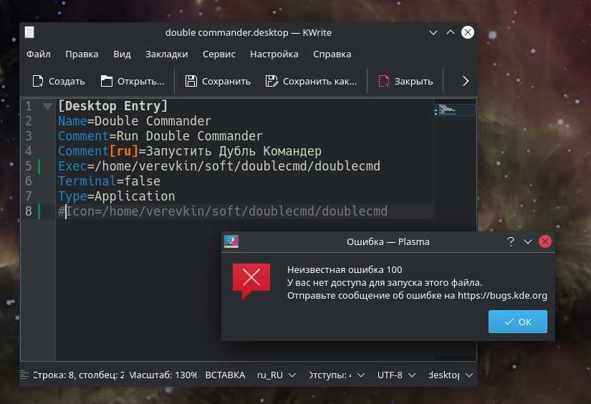591x404 pixels.
Task: Click the Открыть folder icon
Action: tap(107, 81)
